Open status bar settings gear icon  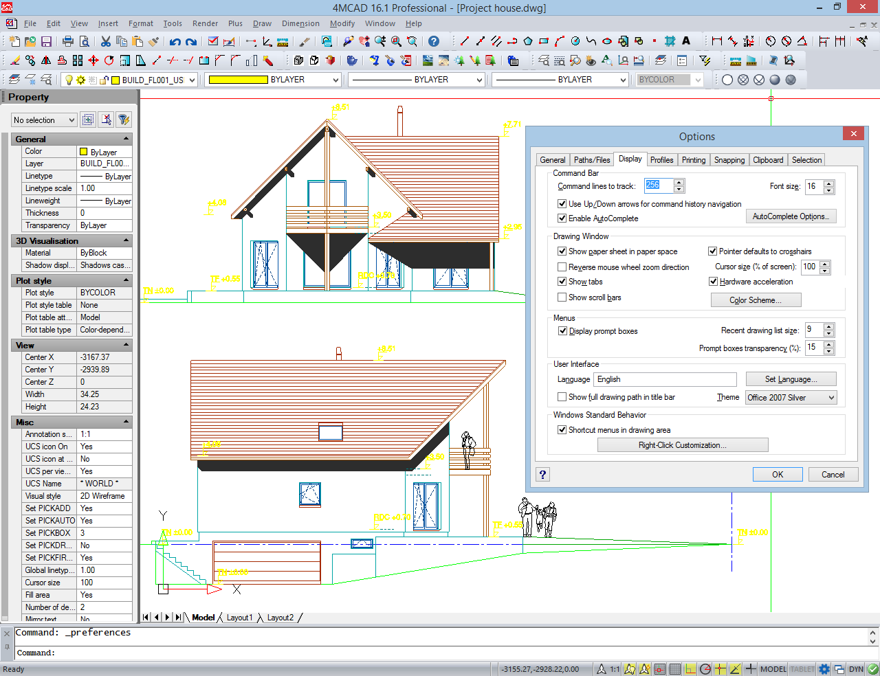coord(824,669)
